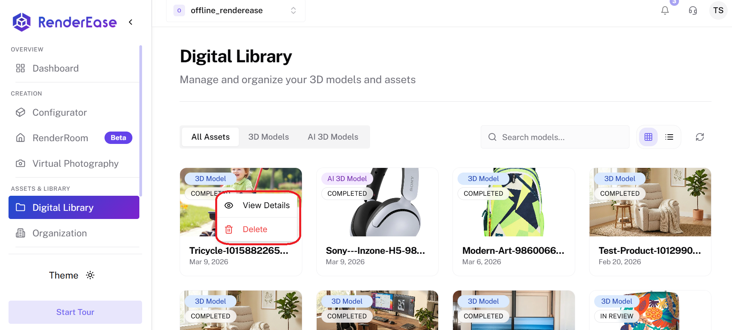The height and width of the screenshot is (330, 732).
Task: Choose Delete from the context menu
Action: click(x=258, y=229)
